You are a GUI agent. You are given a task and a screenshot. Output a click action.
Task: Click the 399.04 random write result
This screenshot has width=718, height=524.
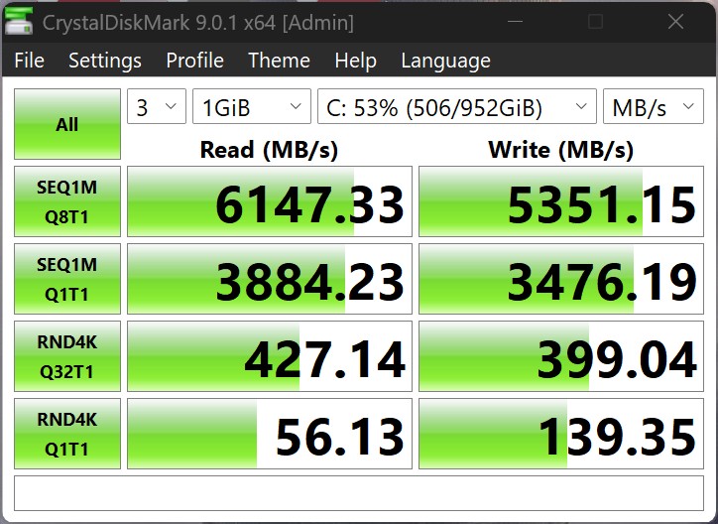(x=561, y=356)
